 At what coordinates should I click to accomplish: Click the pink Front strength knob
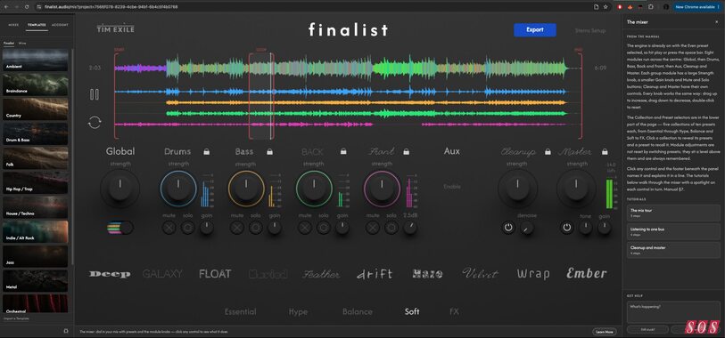point(382,189)
